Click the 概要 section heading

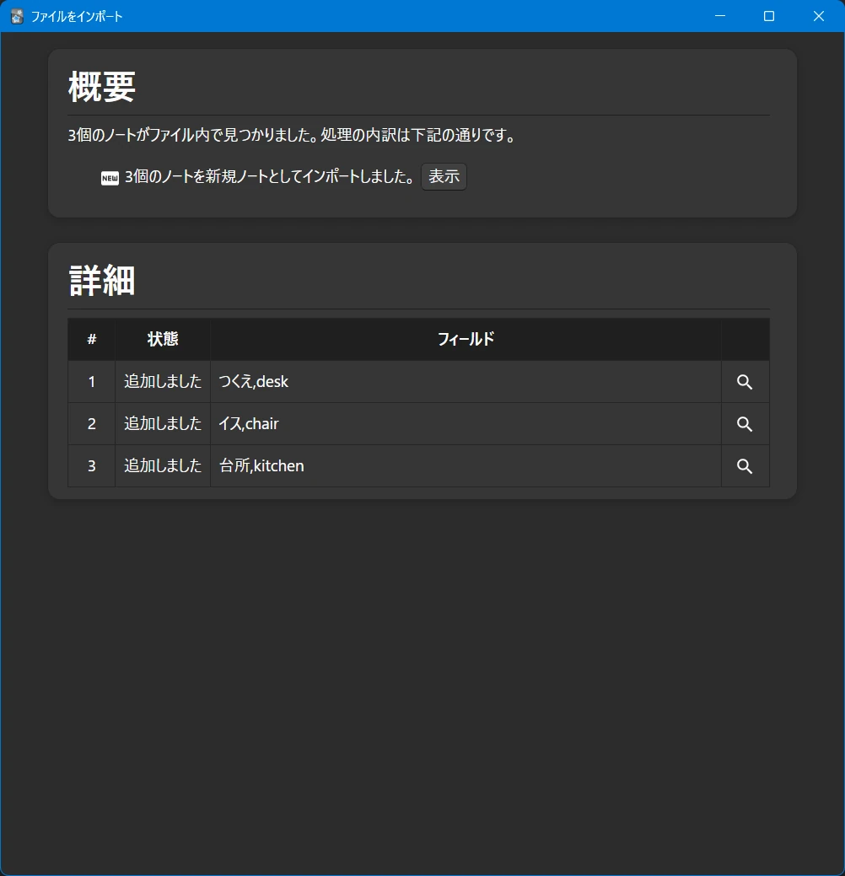(x=102, y=87)
